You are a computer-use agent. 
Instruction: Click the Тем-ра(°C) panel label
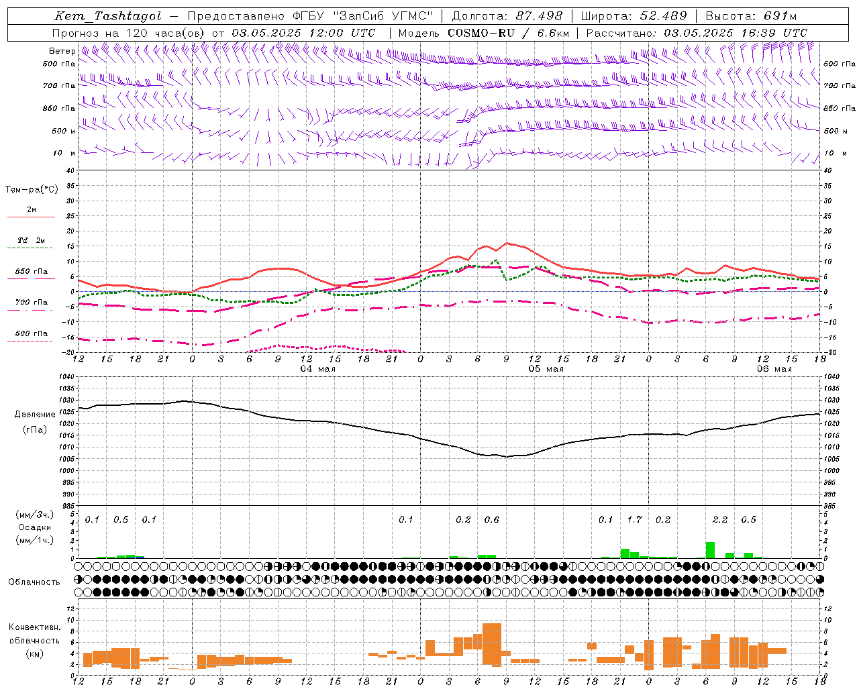click(x=32, y=190)
